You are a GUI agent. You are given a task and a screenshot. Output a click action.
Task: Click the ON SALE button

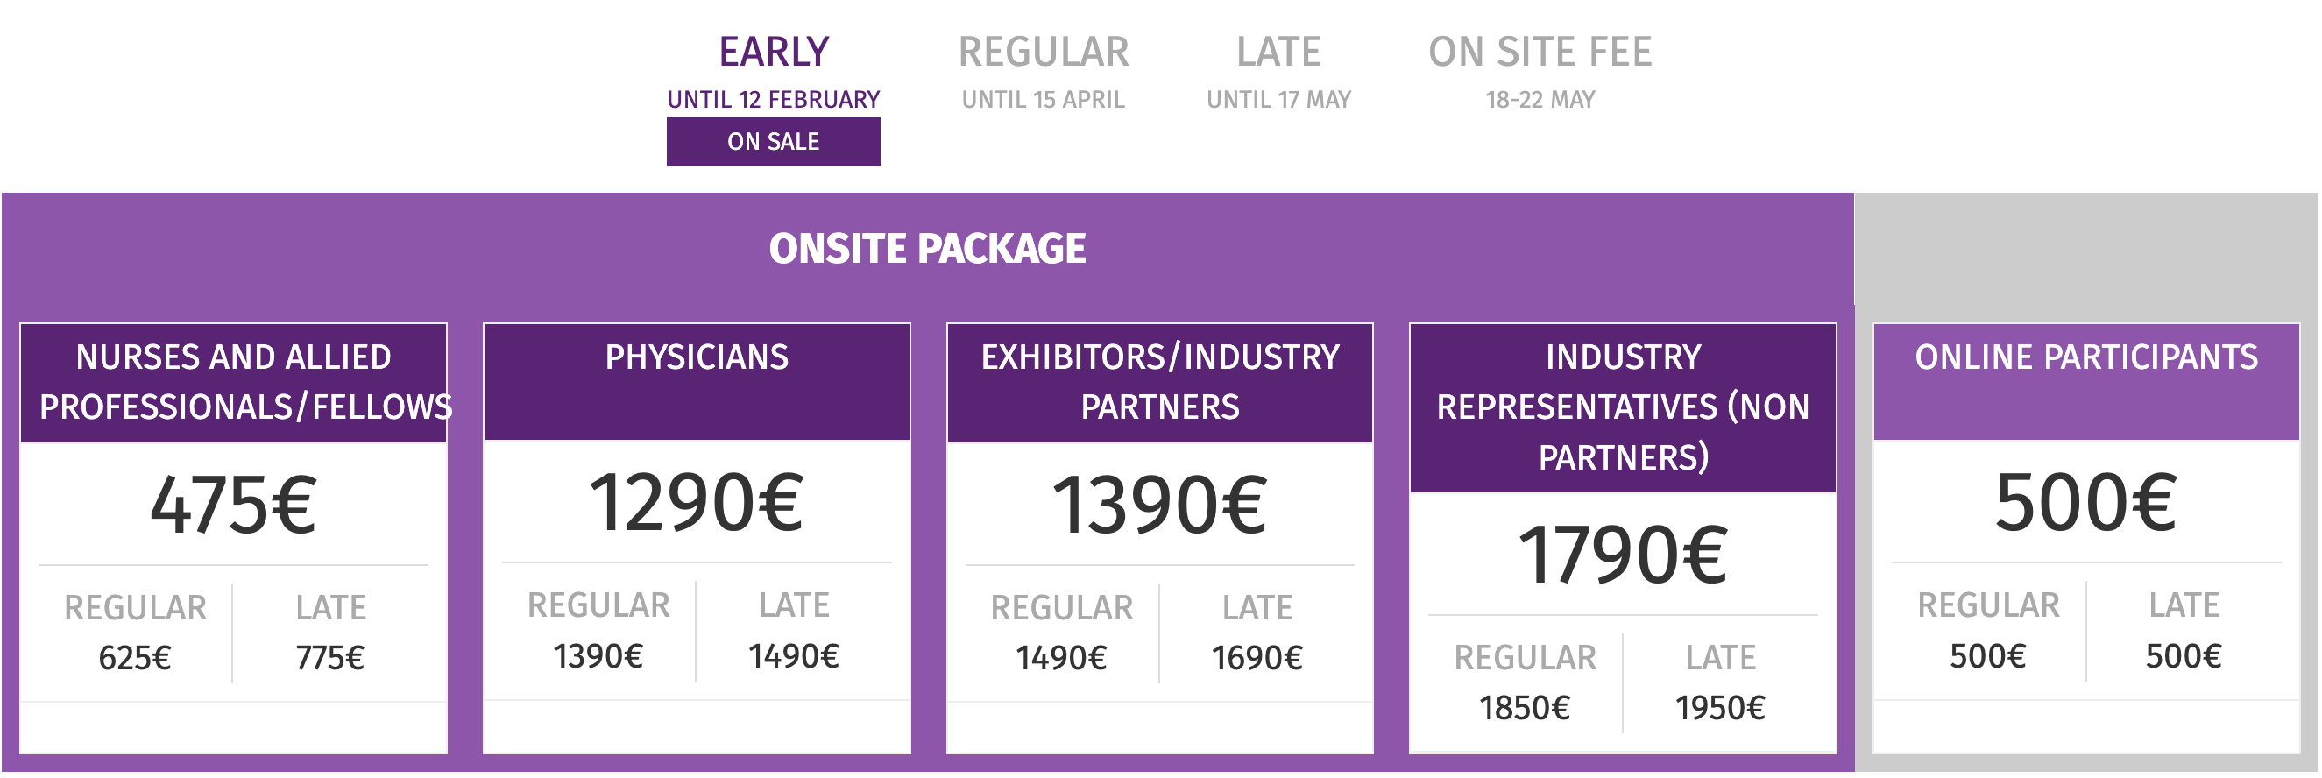click(x=774, y=142)
